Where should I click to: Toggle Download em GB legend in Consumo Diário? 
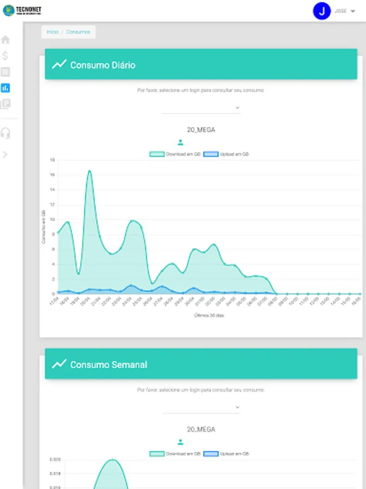point(175,154)
